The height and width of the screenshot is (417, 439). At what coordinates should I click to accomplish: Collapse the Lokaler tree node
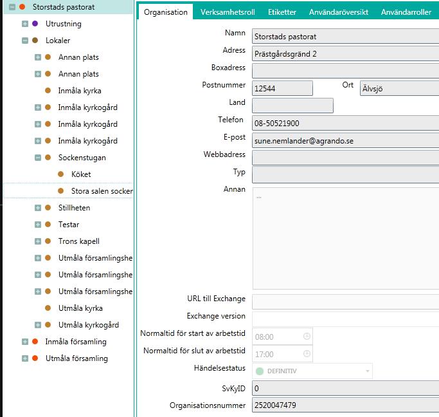[25, 41]
